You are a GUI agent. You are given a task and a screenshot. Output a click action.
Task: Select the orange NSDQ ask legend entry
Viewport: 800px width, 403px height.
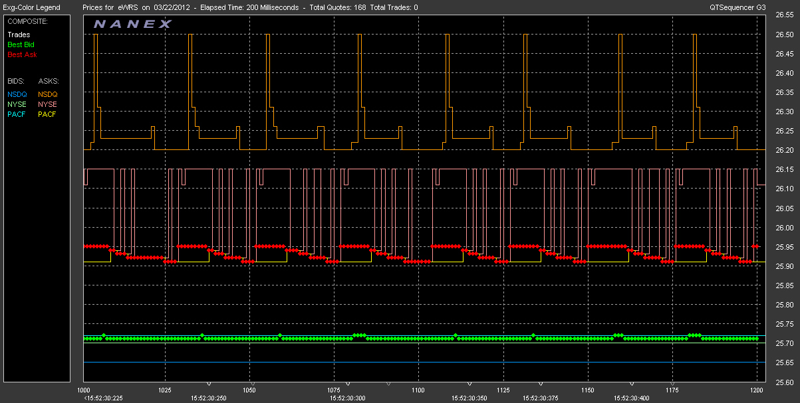[x=49, y=94]
